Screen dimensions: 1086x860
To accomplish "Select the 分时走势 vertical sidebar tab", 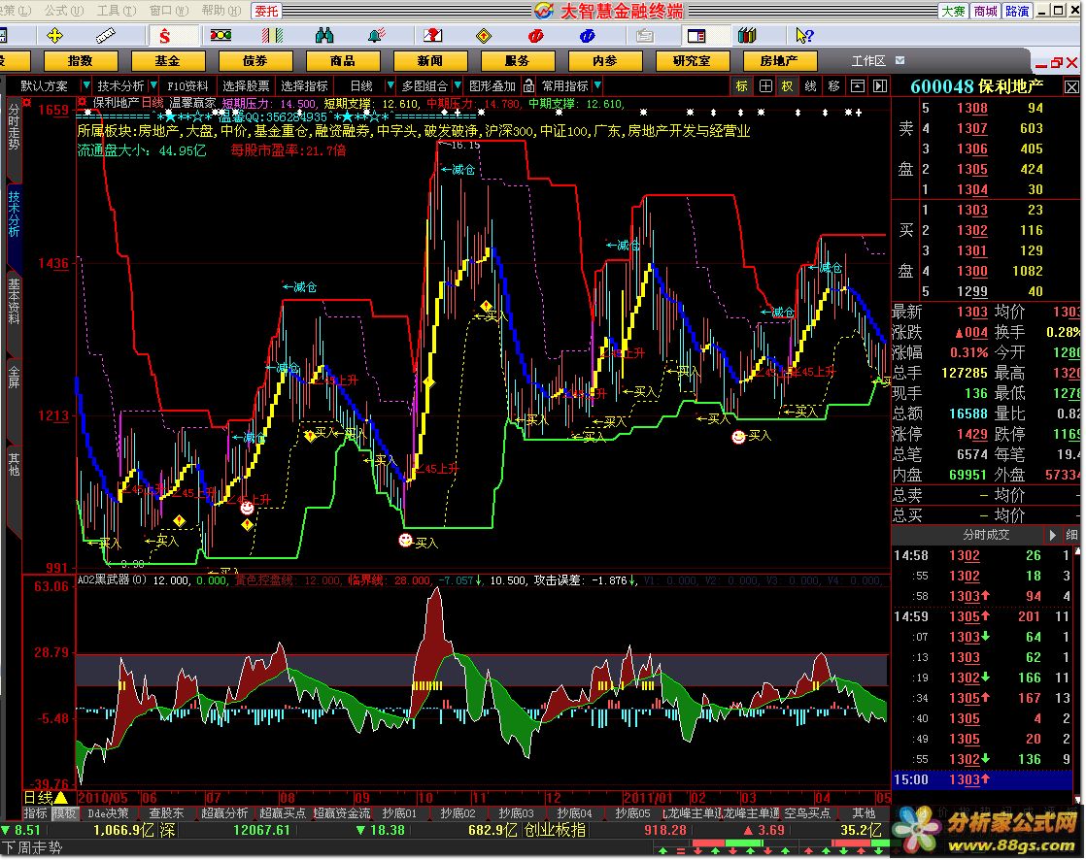I will [x=14, y=126].
